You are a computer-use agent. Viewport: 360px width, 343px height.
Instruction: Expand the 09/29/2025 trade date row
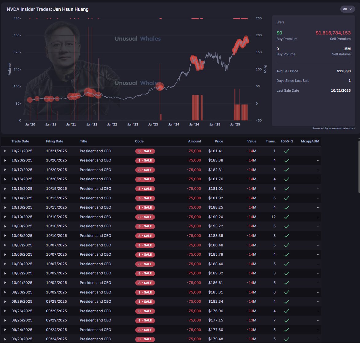pos(5,302)
